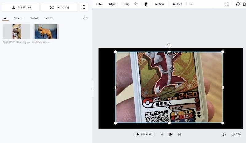This screenshot has width=246, height=143.
Task: Open the mask/opacity circle icon
Action: (x=146, y=4)
